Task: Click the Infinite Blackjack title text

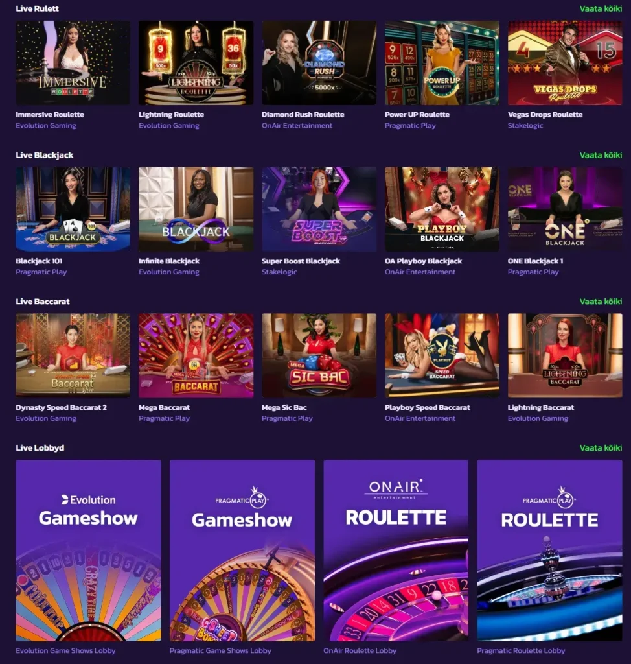Action: click(x=169, y=261)
